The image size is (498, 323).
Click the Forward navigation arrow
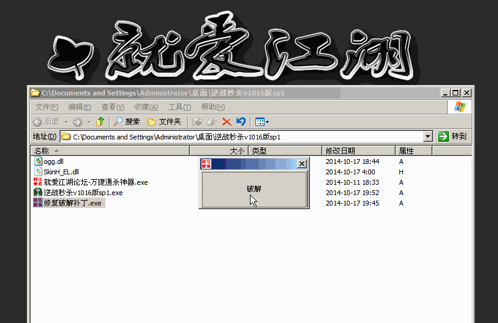click(x=77, y=122)
